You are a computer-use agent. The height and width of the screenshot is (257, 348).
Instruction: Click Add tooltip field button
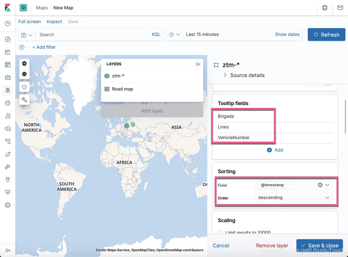click(x=275, y=150)
